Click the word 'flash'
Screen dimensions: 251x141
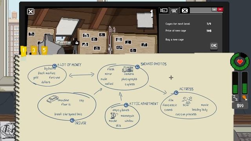111,69
